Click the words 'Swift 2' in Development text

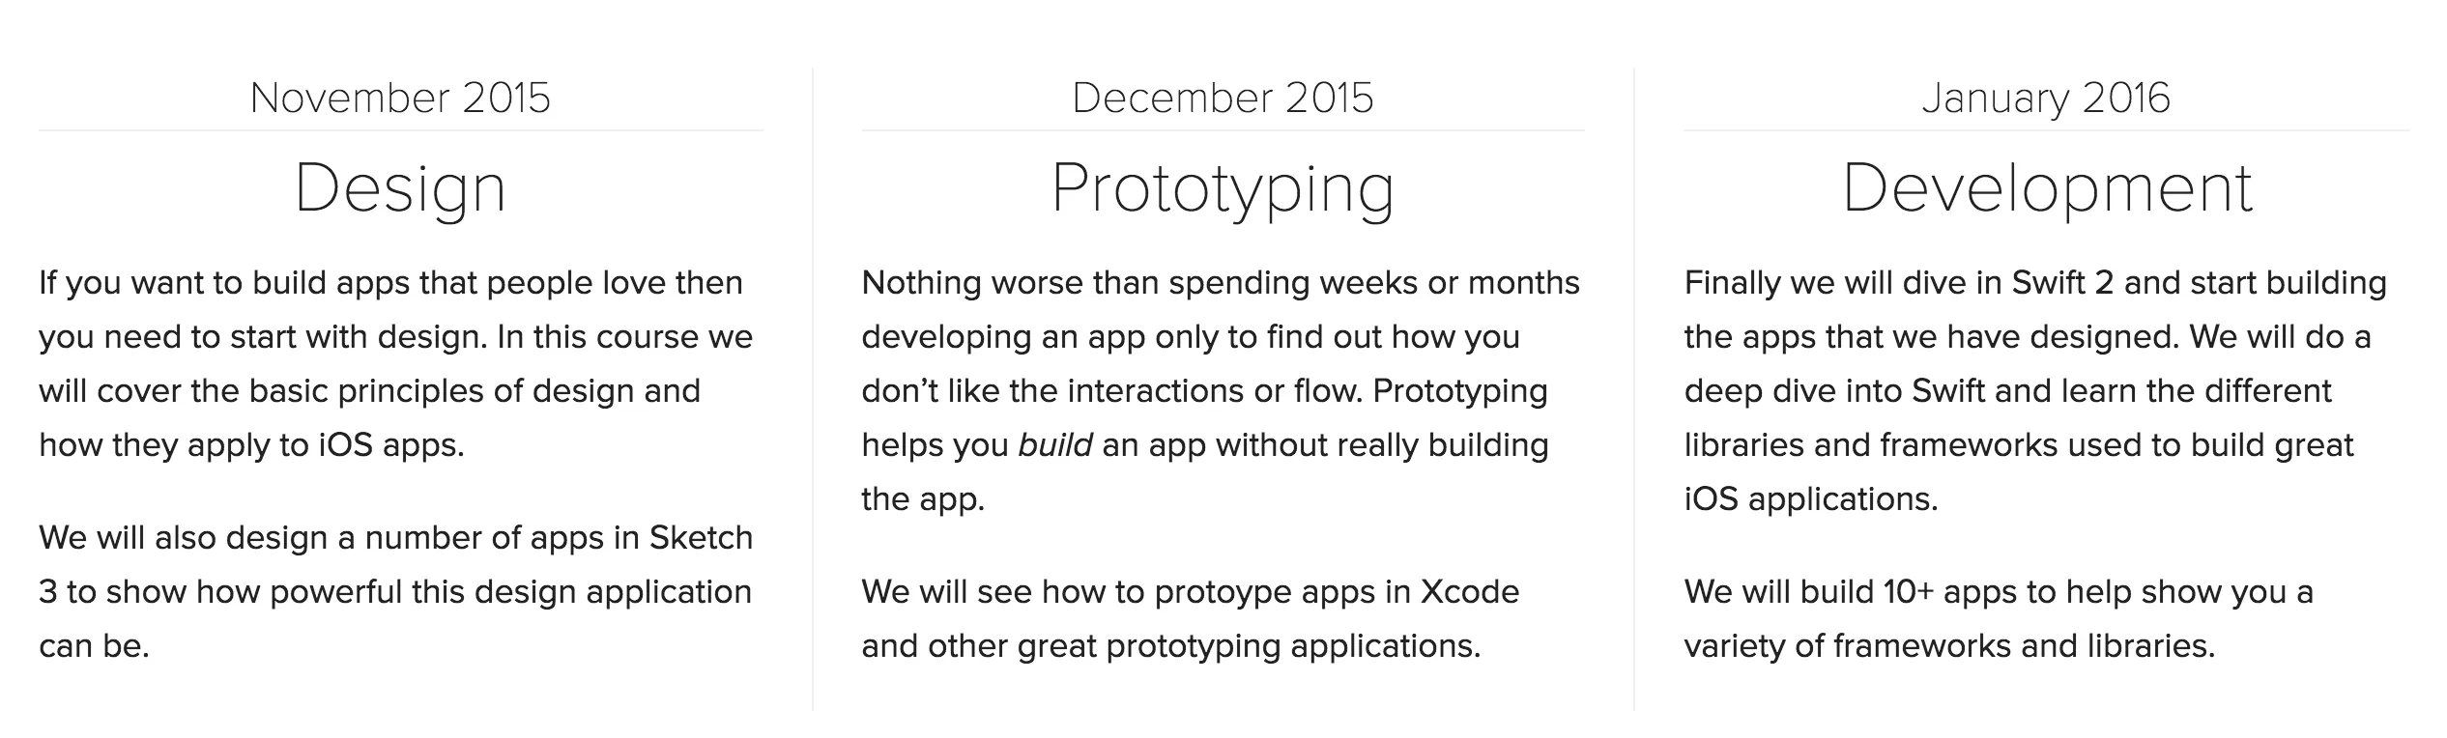click(x=2062, y=283)
